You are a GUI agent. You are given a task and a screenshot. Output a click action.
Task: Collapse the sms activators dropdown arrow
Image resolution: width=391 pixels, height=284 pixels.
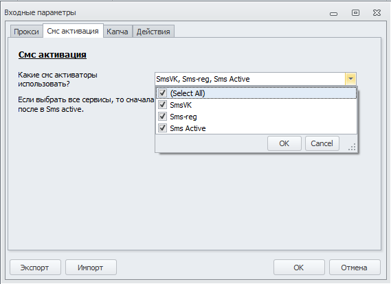pos(350,79)
